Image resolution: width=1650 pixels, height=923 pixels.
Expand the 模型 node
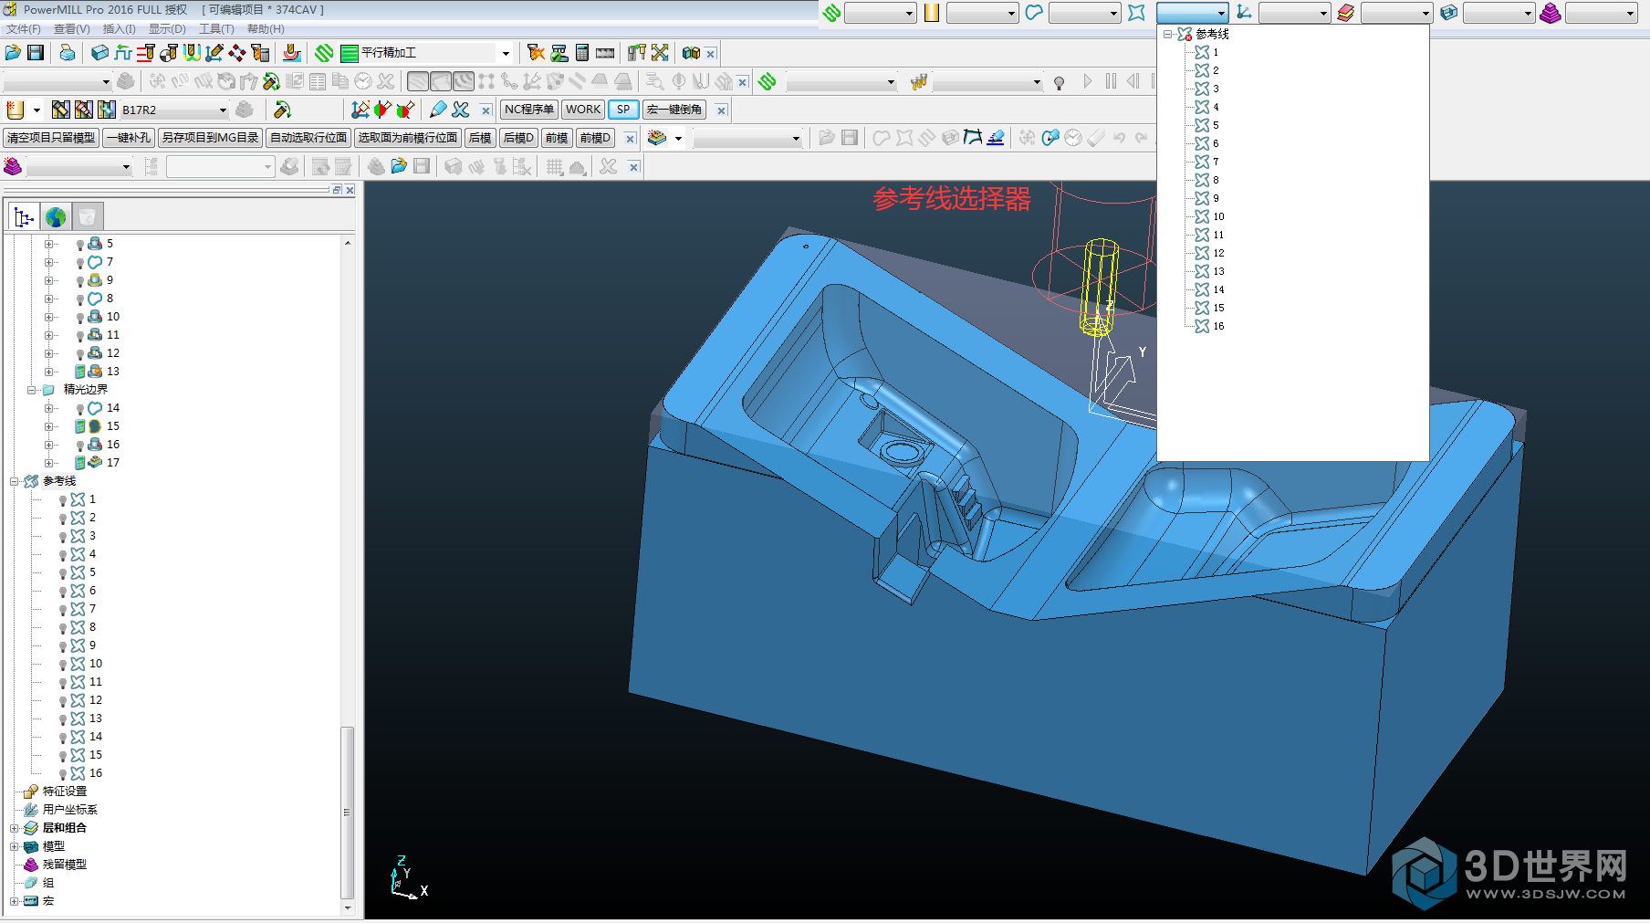pos(15,846)
